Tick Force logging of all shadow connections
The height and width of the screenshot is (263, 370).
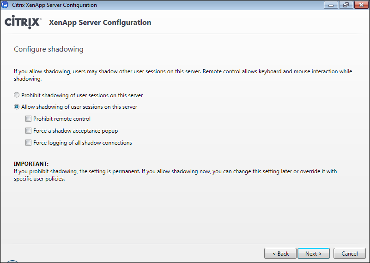click(x=29, y=143)
